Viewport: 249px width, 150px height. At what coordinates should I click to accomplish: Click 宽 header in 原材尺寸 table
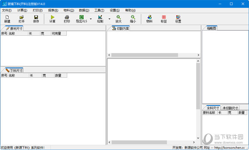tap(46, 33)
